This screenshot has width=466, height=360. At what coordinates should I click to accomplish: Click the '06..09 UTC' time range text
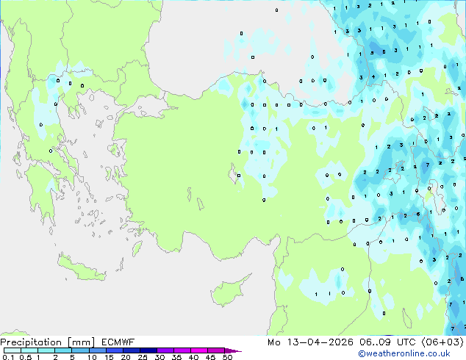click(x=387, y=342)
